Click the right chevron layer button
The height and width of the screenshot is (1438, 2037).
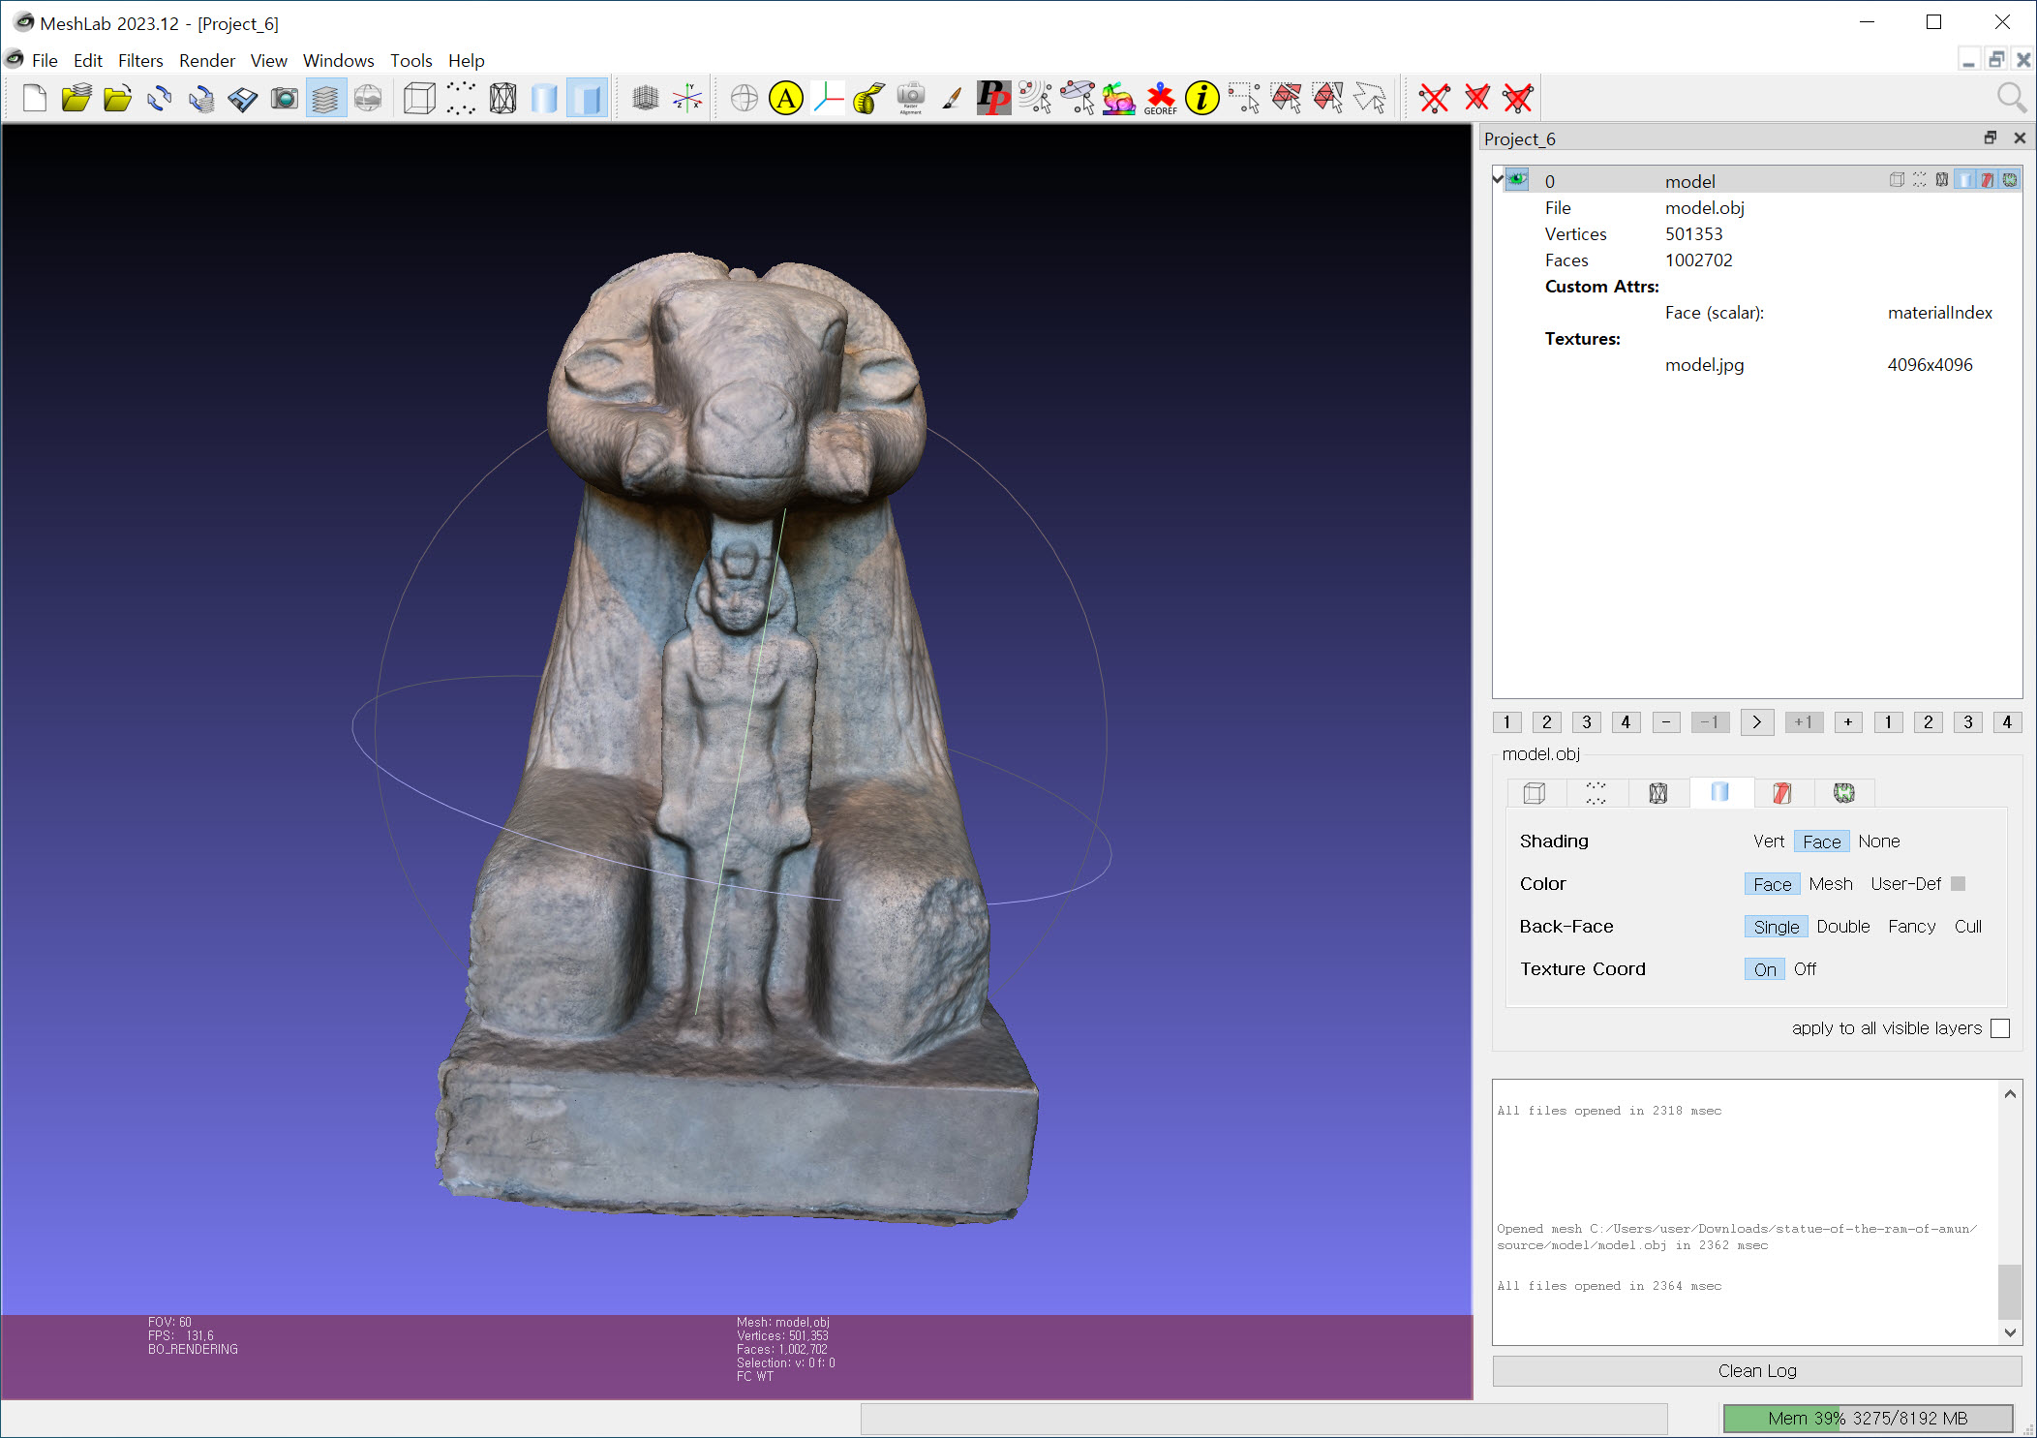[1756, 722]
